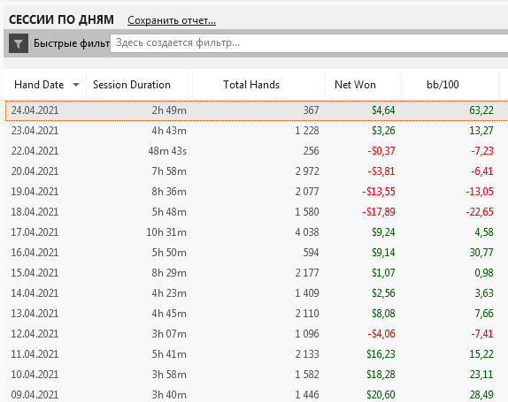Select the 13.04.2021 date cell
The image size is (508, 402).
tap(35, 314)
